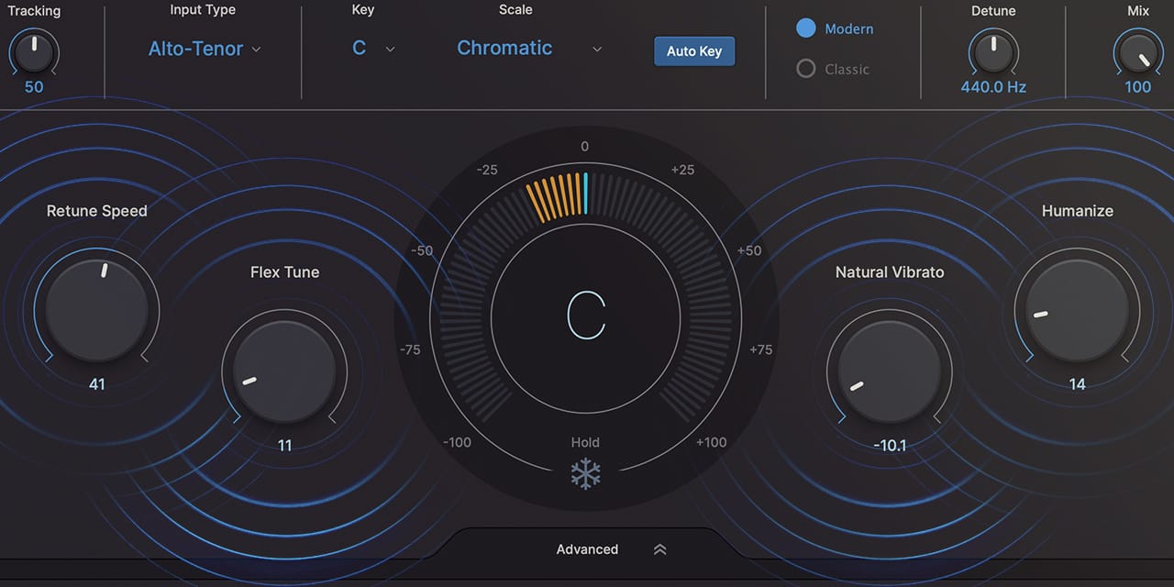The width and height of the screenshot is (1174, 587).
Task: Click the Tracking knob
Action: [x=34, y=53]
